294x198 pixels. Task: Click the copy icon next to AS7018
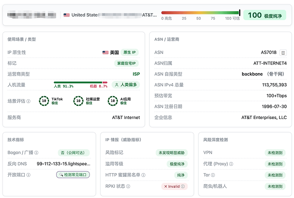click(x=283, y=53)
